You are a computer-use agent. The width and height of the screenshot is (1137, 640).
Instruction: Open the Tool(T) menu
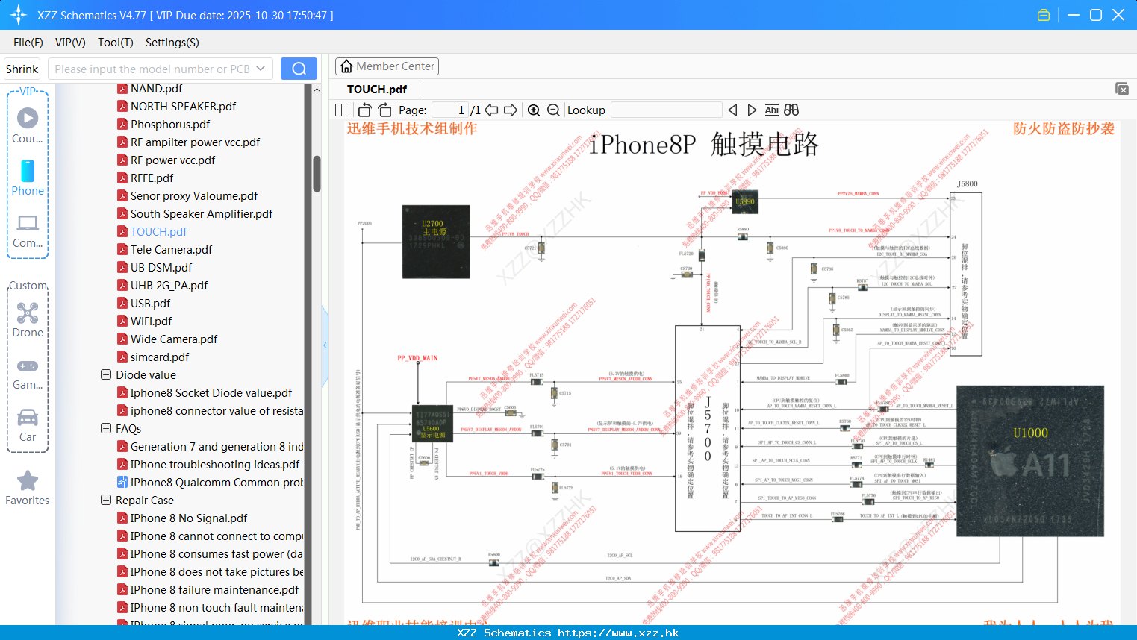116,43
